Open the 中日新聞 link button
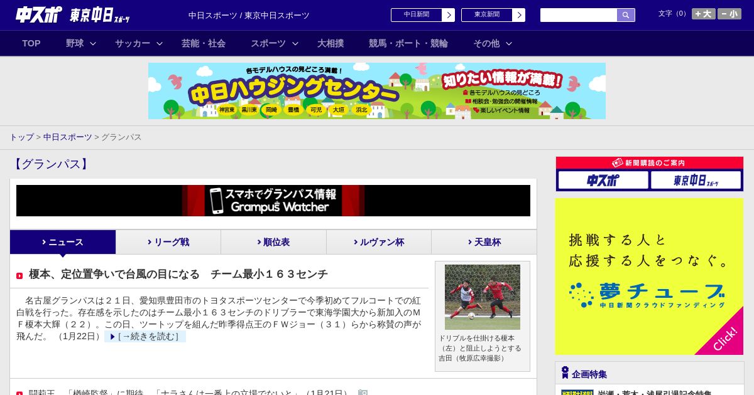Image resolution: width=754 pixels, height=395 pixels. tap(417, 14)
